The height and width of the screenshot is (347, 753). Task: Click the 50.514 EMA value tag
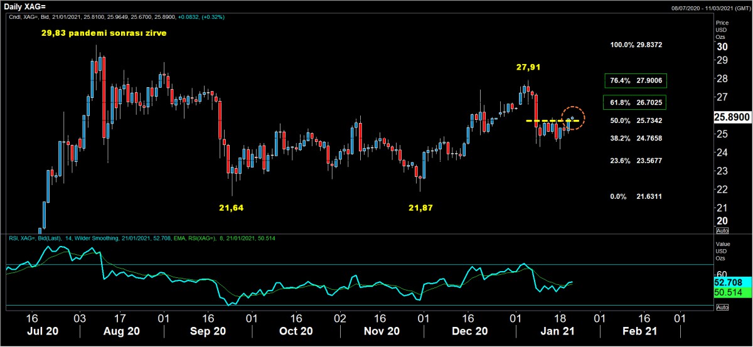click(x=728, y=292)
